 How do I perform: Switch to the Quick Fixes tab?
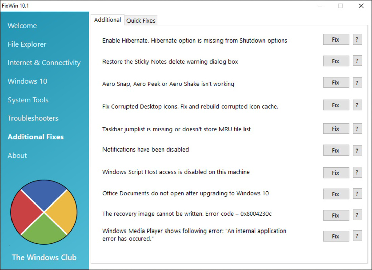141,20
